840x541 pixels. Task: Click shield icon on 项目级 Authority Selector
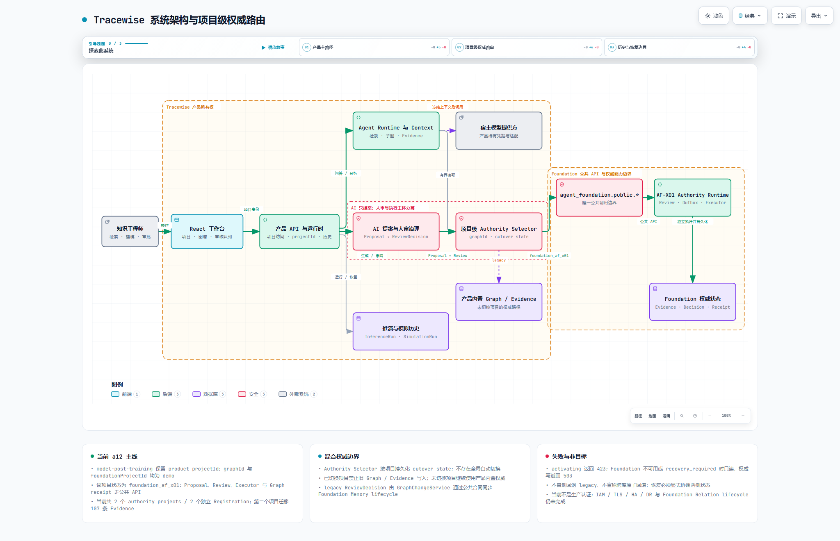click(461, 218)
